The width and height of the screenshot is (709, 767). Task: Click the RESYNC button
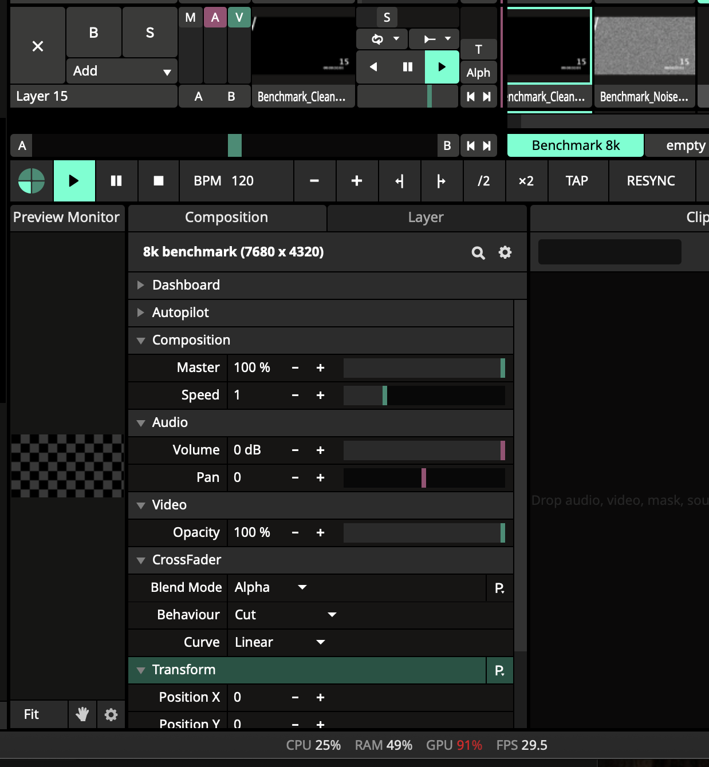pyautogui.click(x=651, y=181)
